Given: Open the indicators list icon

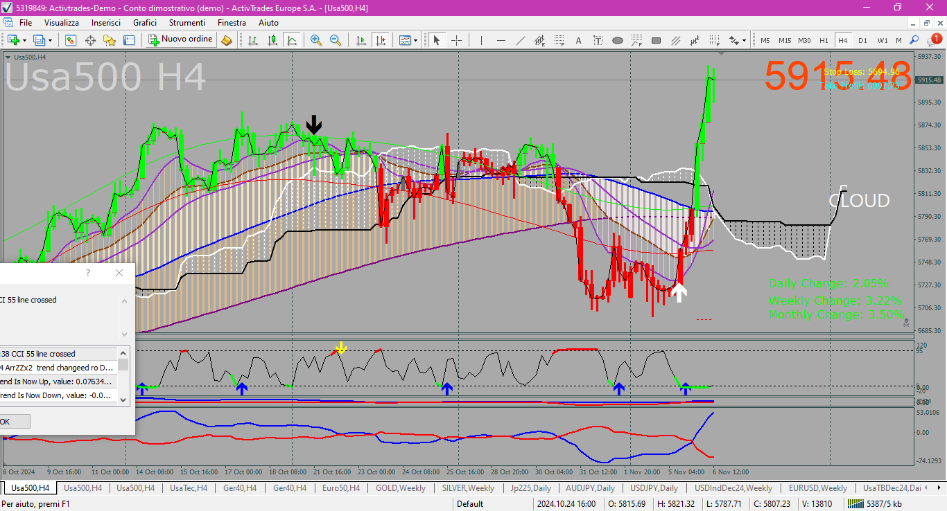Looking at the screenshot, I should [406, 40].
